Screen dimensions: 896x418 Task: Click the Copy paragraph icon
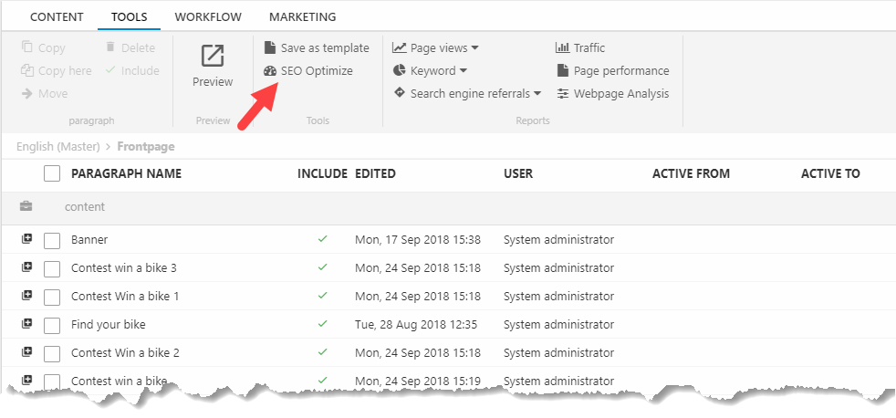click(27, 48)
